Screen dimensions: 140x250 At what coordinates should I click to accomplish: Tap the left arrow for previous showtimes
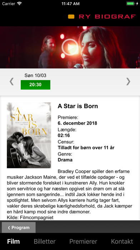coord(11,82)
